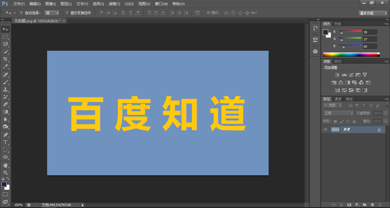Select the Crop tool

5,59
